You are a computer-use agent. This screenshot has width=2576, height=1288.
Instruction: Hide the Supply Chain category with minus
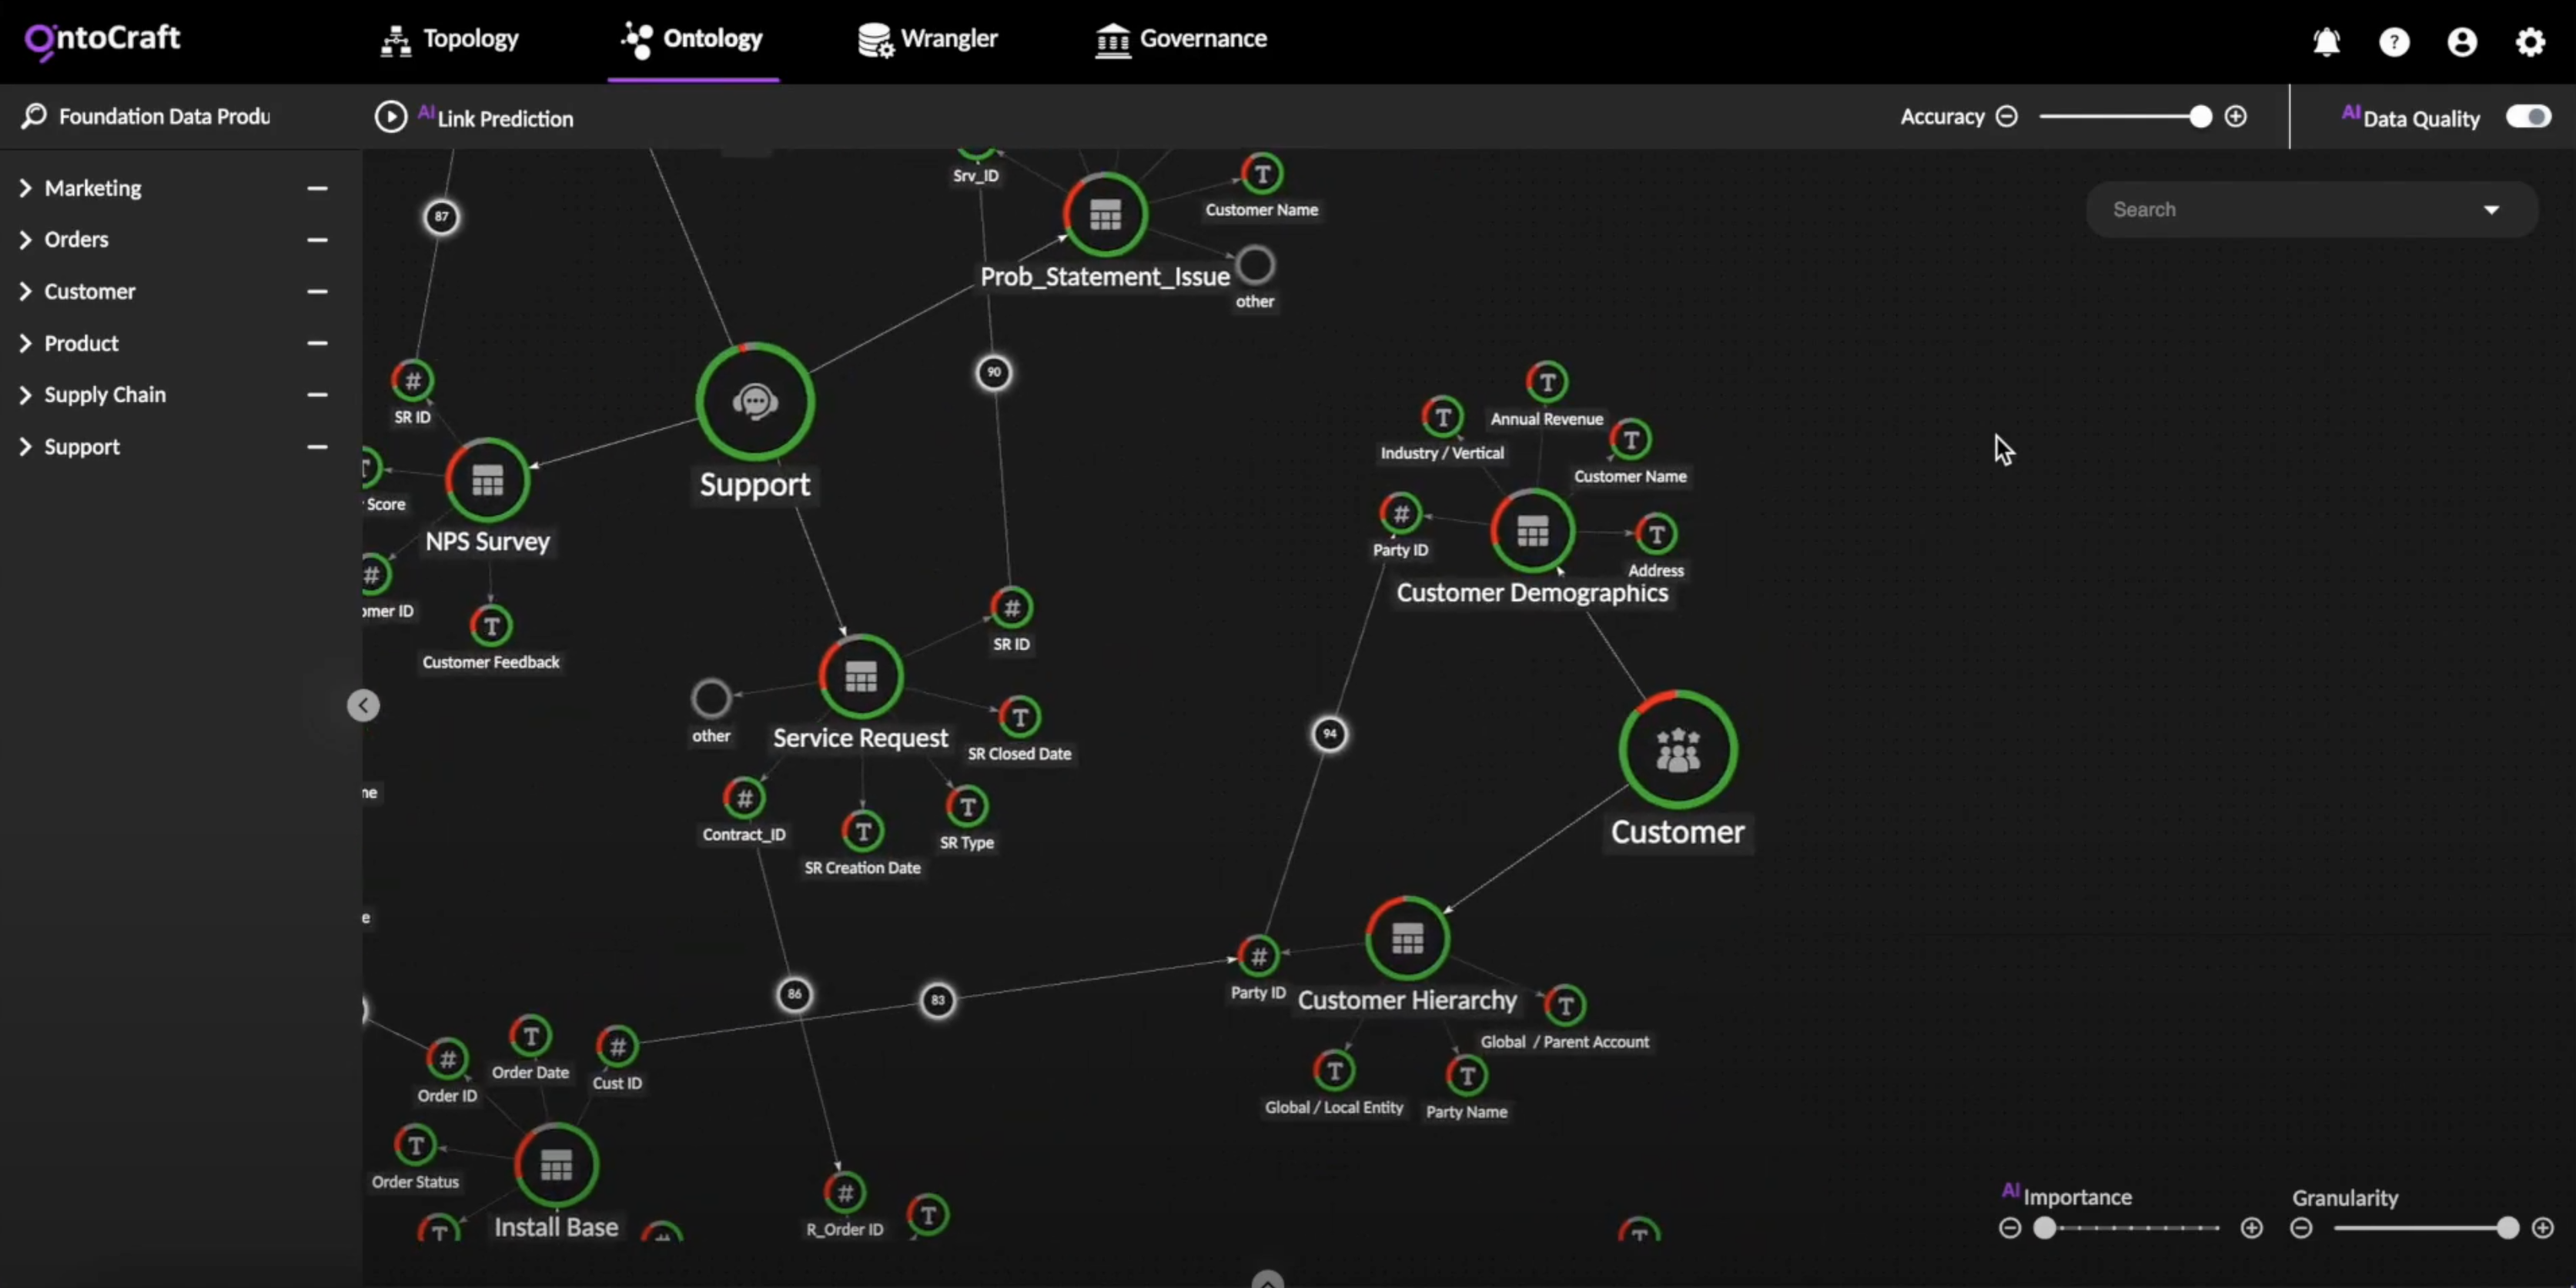tap(317, 395)
